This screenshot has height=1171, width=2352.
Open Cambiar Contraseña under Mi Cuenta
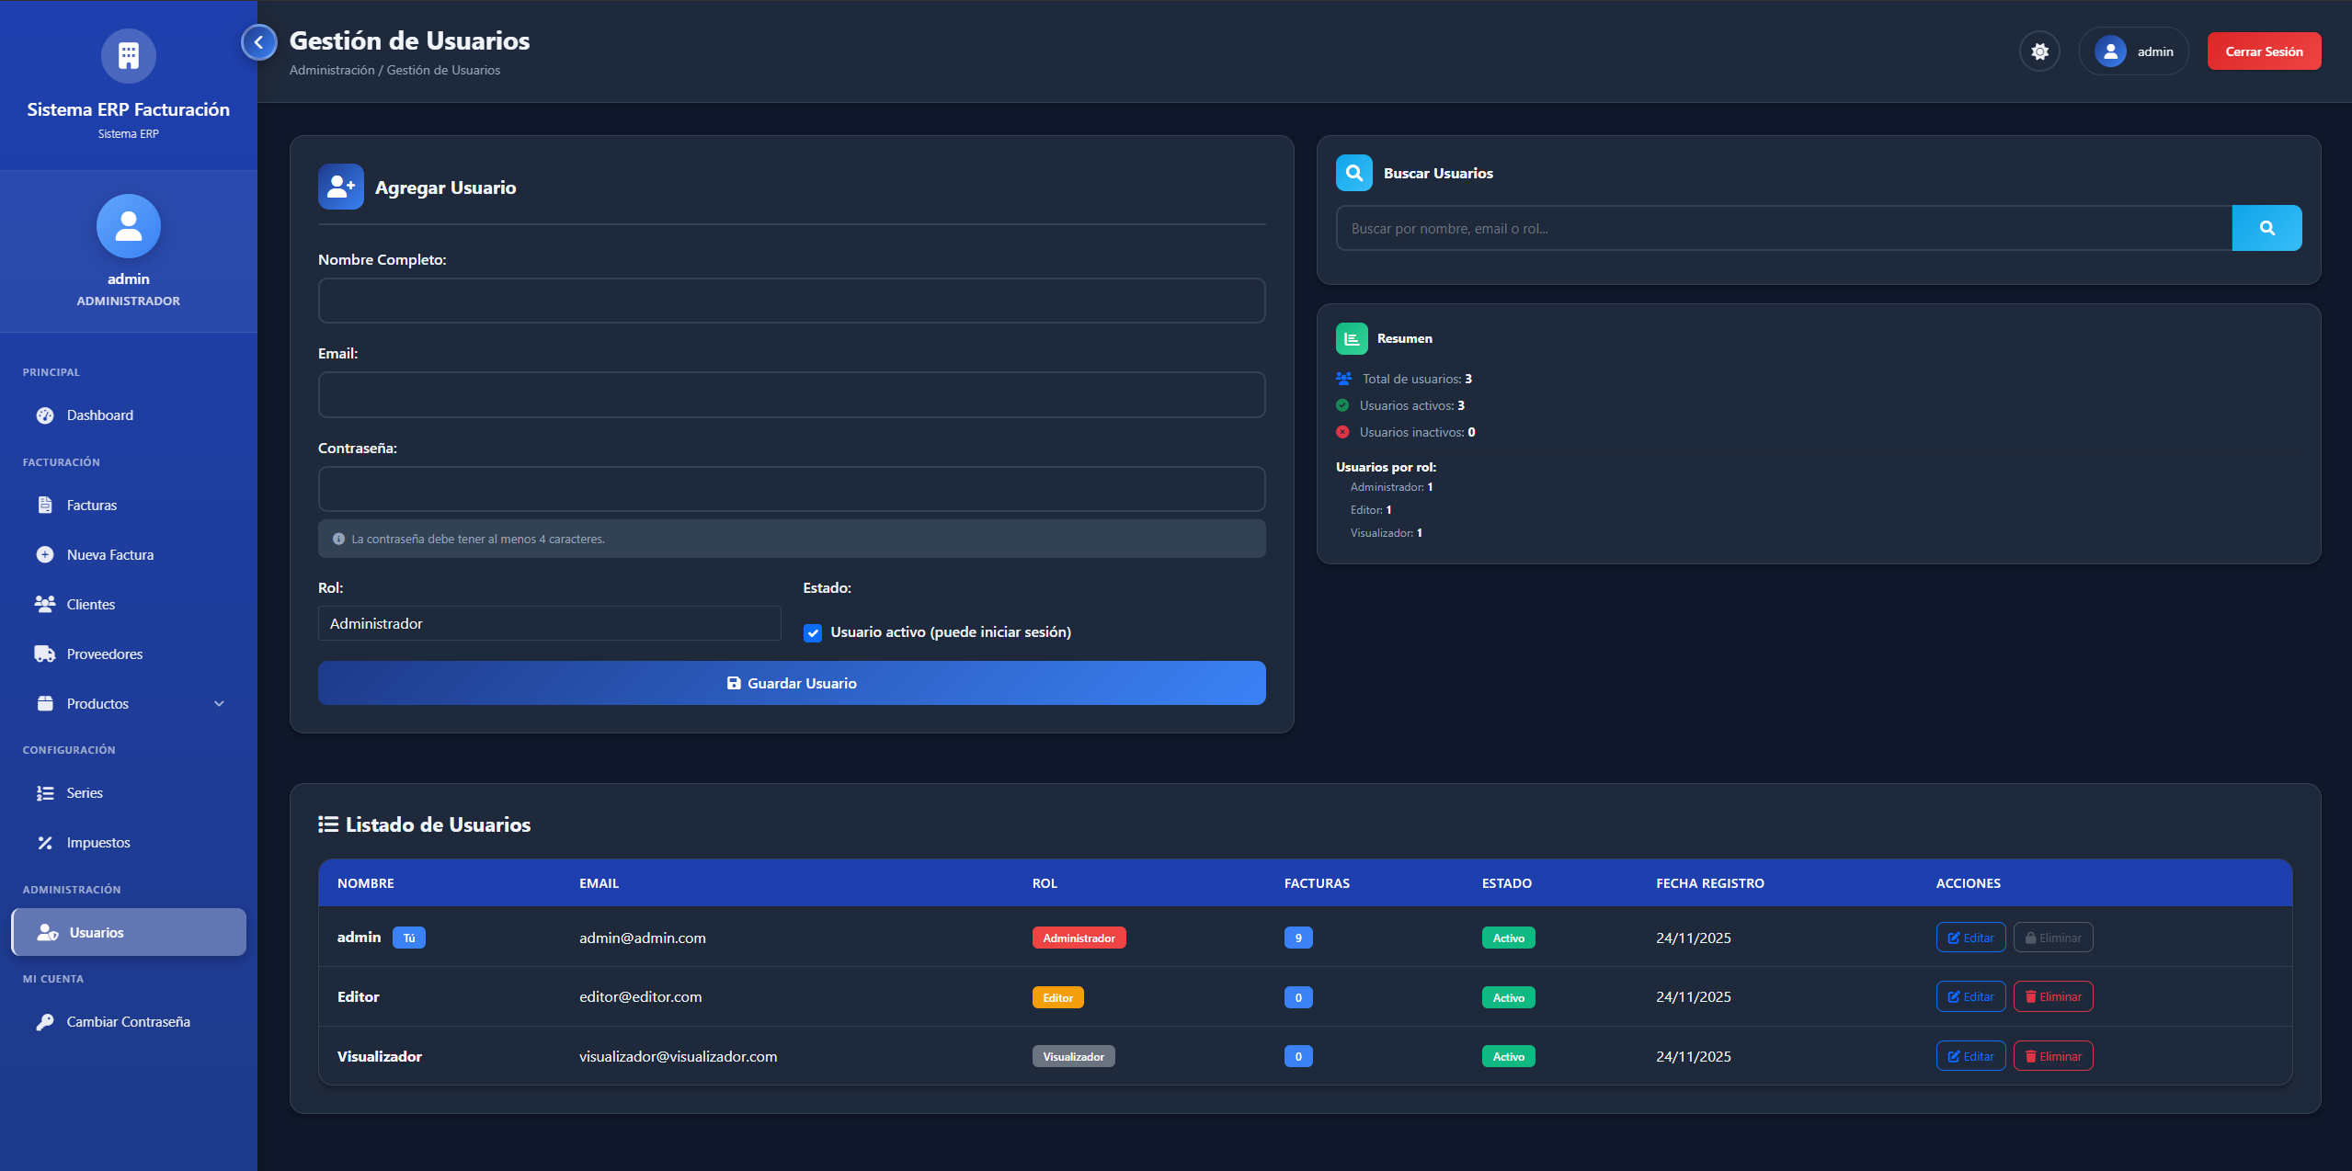[127, 1021]
